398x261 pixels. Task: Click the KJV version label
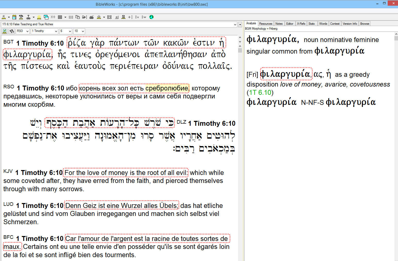(8, 171)
